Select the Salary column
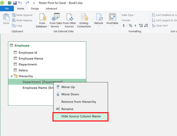177x136 pixels. pyautogui.click(x=47, y=70)
